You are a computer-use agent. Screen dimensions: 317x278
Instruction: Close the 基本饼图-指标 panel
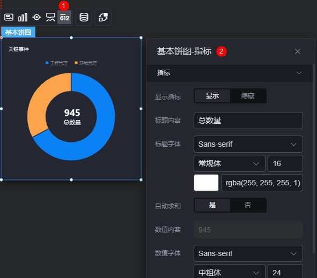[297, 51]
